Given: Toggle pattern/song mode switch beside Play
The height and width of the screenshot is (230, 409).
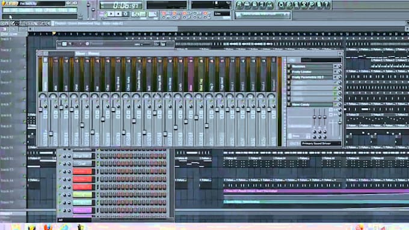Looking at the screenshot, I should pyautogui.click(x=103, y=14).
